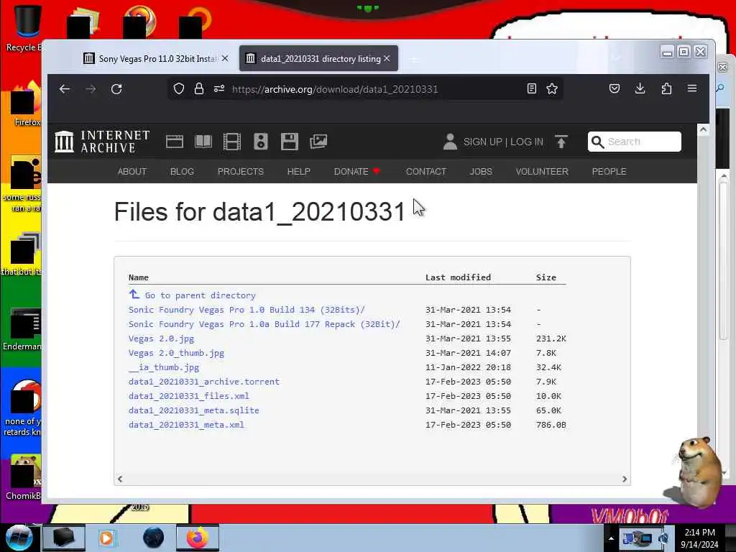
Task: Open the Video film strip icon
Action: tap(232, 142)
